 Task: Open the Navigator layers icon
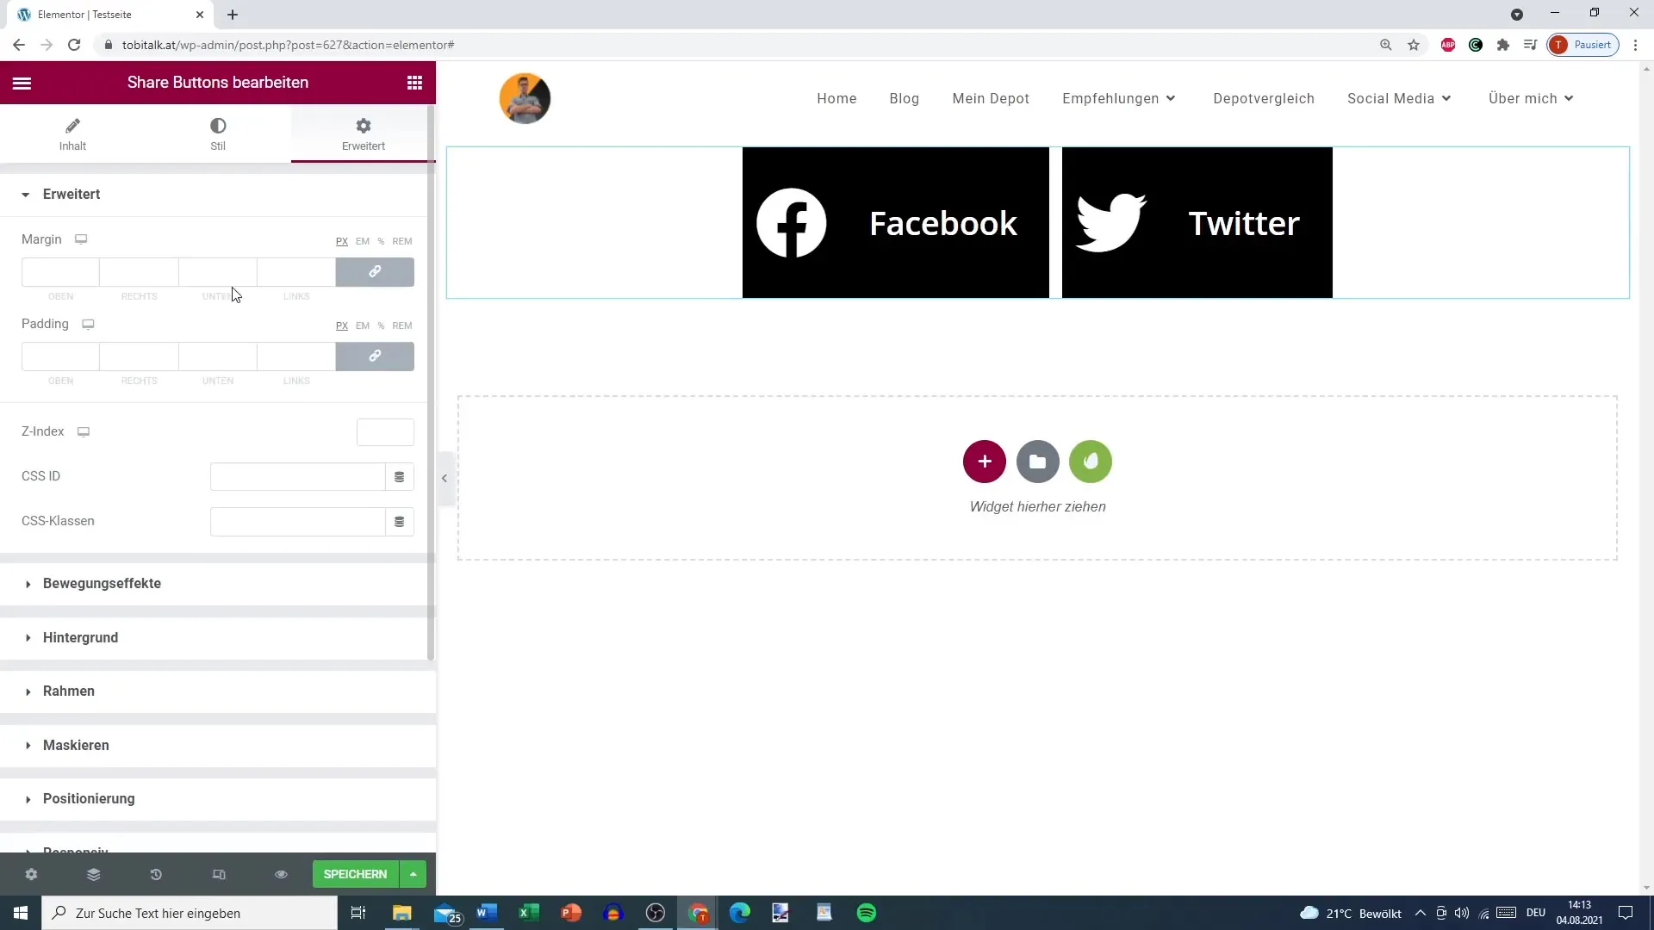[94, 874]
